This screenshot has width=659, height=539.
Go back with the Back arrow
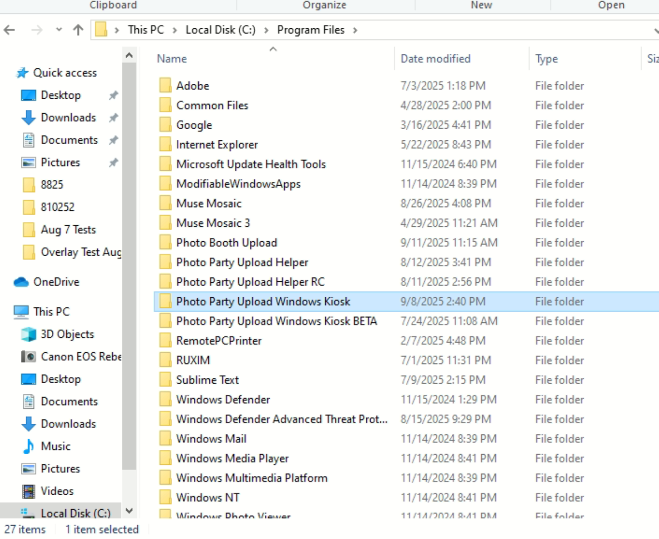(x=9, y=30)
